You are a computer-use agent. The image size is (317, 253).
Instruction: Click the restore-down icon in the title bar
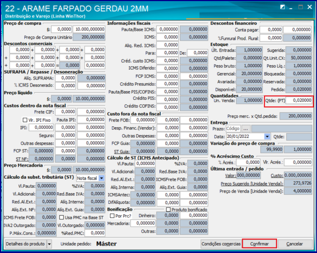coord(283,7)
